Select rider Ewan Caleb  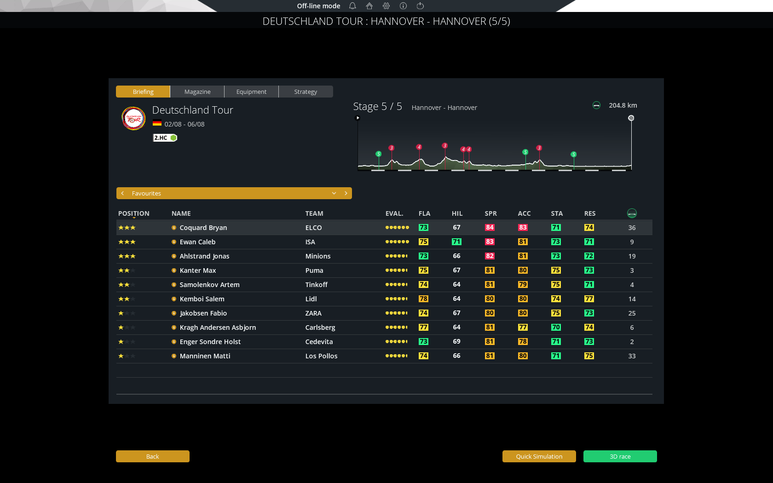(197, 242)
